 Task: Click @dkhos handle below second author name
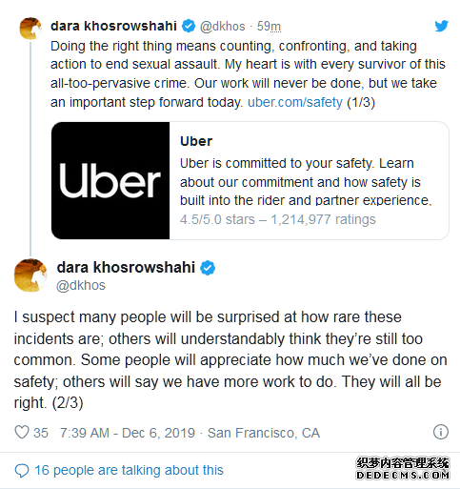coord(81,285)
